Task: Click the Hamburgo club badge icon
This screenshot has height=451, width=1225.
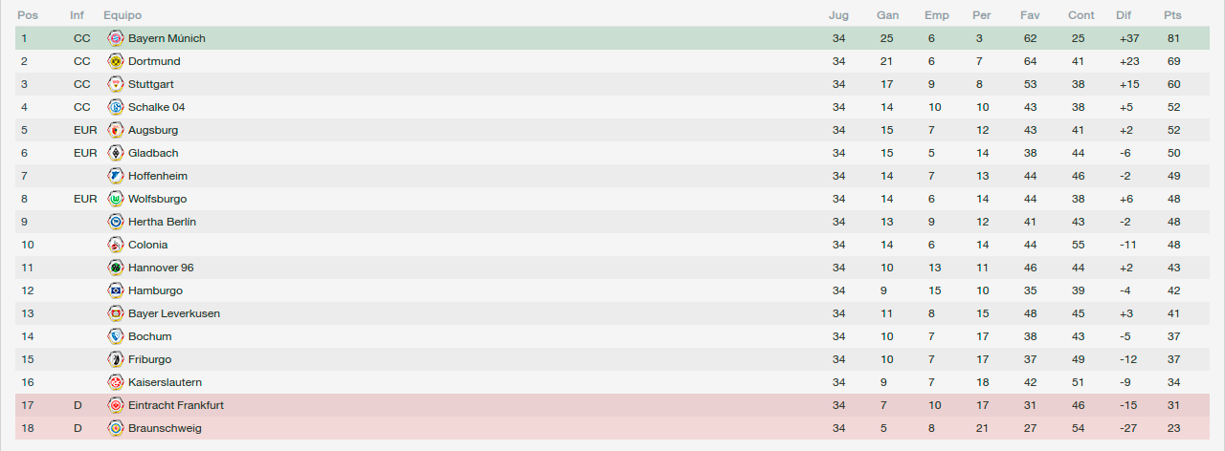Action: 116,290
